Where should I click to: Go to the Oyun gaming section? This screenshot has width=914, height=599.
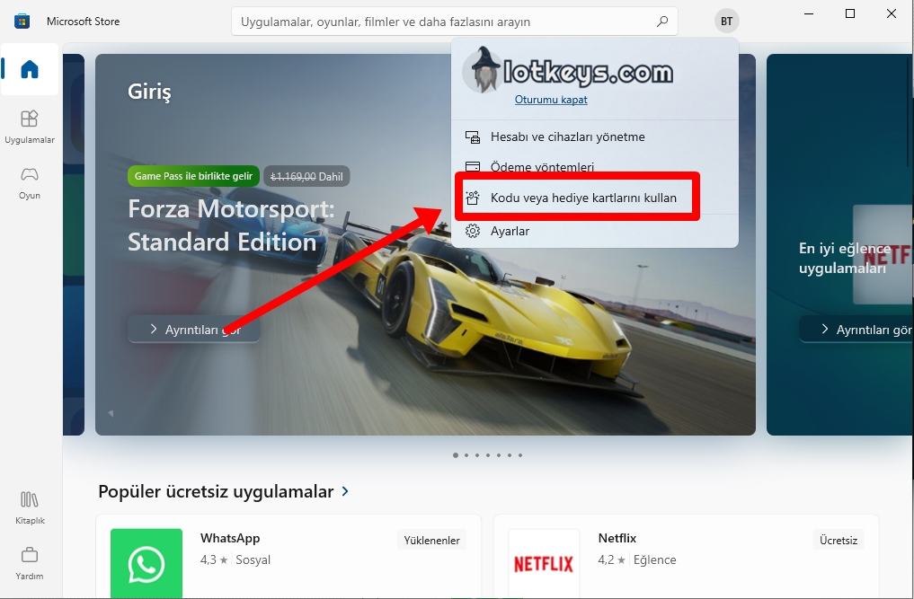(29, 182)
